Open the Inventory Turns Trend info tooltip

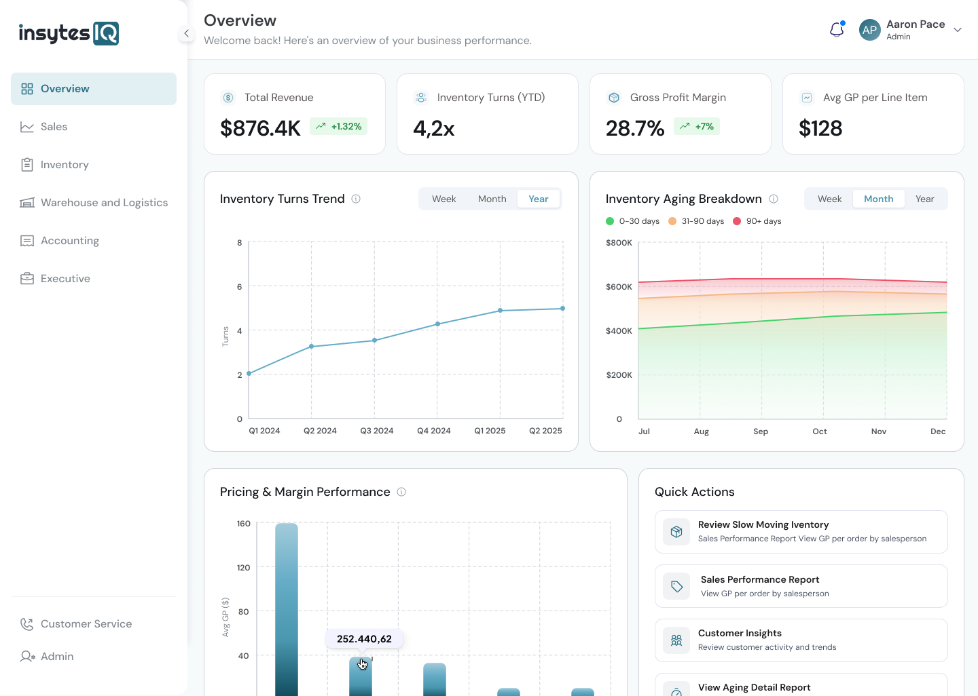pyautogui.click(x=356, y=199)
